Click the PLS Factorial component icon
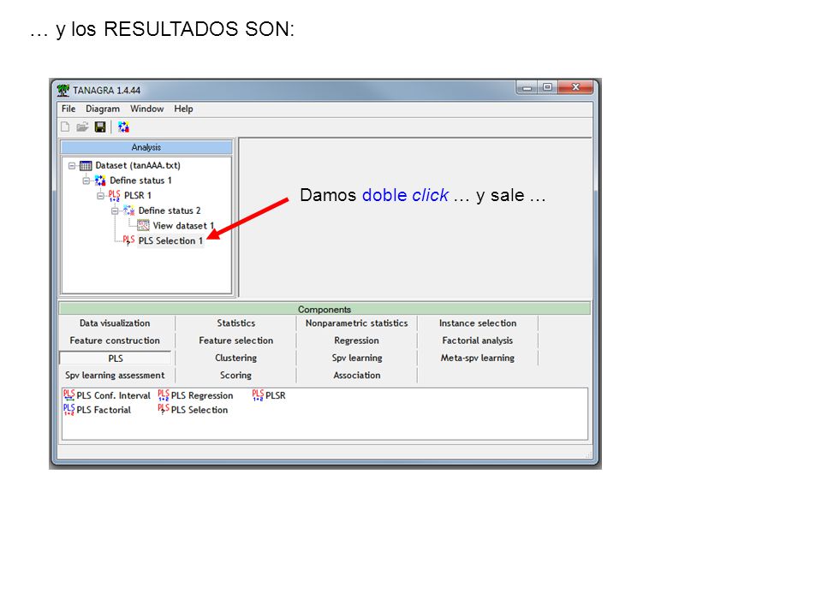The image size is (822, 616). pyautogui.click(x=68, y=410)
